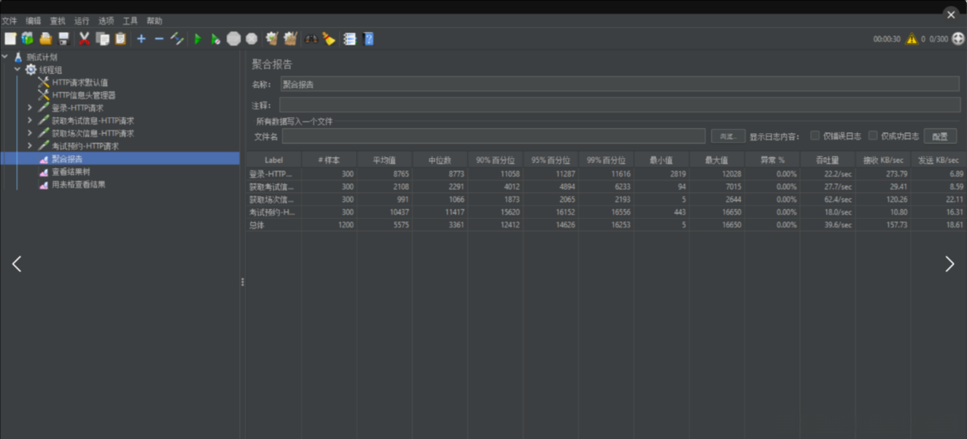Reset search with yellow broom icon
Screen dimensions: 967x439
[x=329, y=39]
